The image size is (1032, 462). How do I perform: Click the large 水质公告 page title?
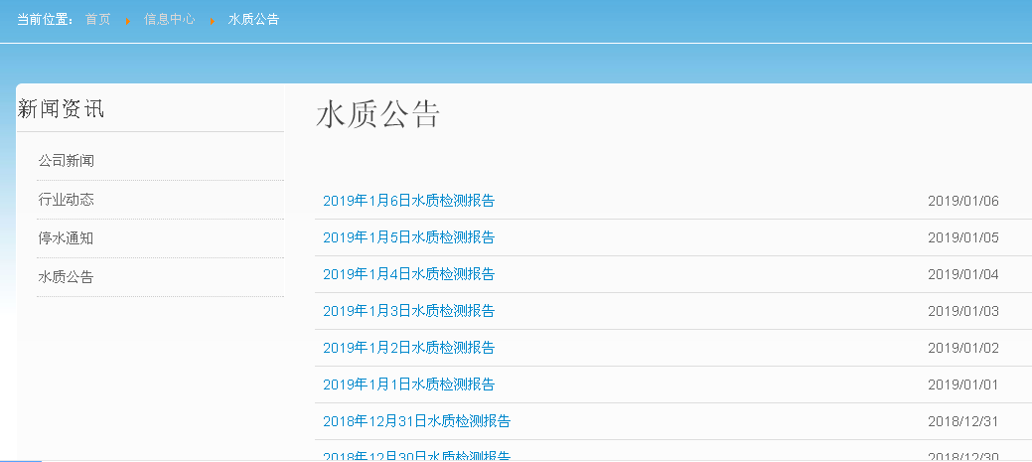click(377, 114)
